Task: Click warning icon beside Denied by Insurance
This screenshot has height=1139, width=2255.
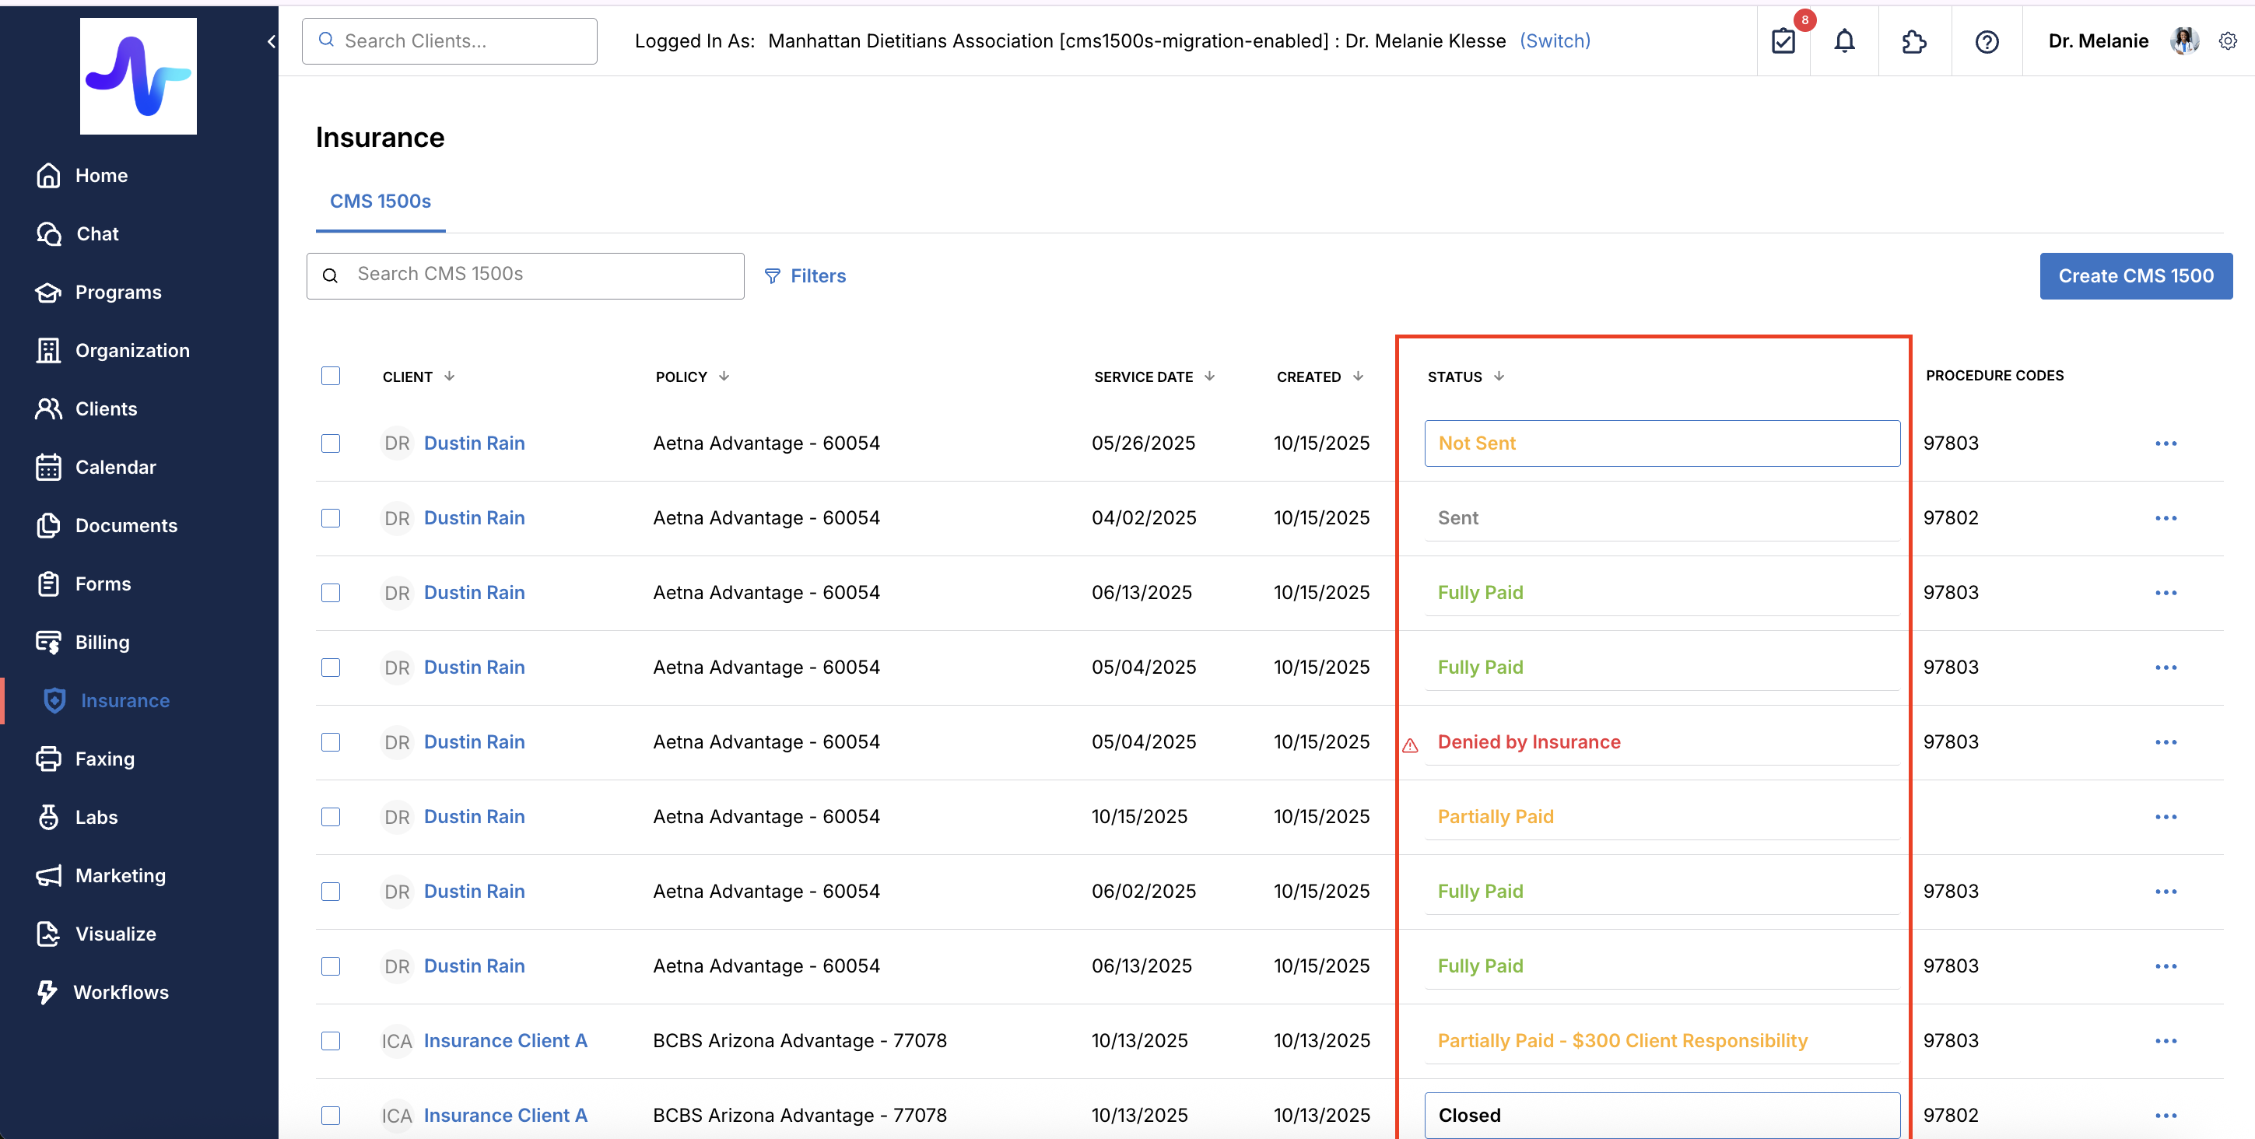Action: (1409, 746)
